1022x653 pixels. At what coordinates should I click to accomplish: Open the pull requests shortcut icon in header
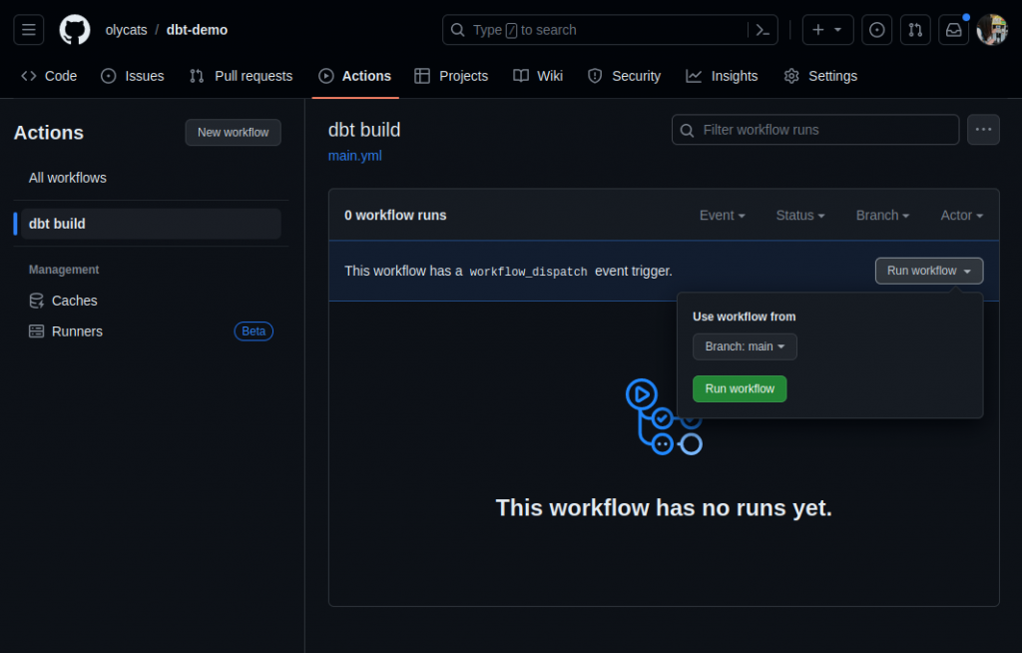click(x=915, y=30)
